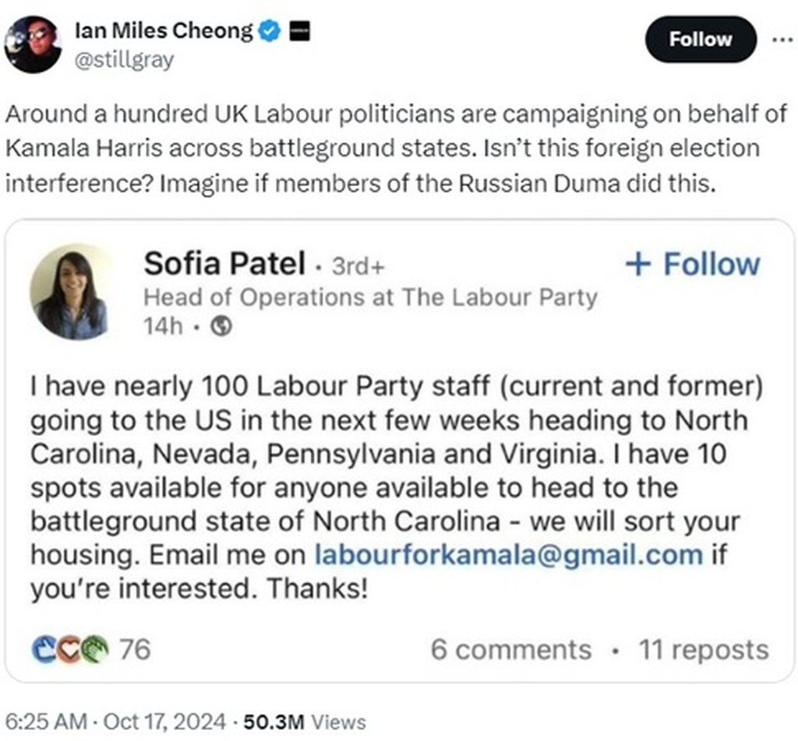The height and width of the screenshot is (741, 798).
Task: Click the tweet timestamp 6:25 AM Oct 17, 2024
Action: pyautogui.click(x=117, y=721)
